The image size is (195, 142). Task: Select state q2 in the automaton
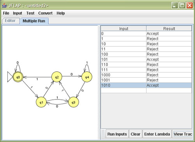click(57, 77)
